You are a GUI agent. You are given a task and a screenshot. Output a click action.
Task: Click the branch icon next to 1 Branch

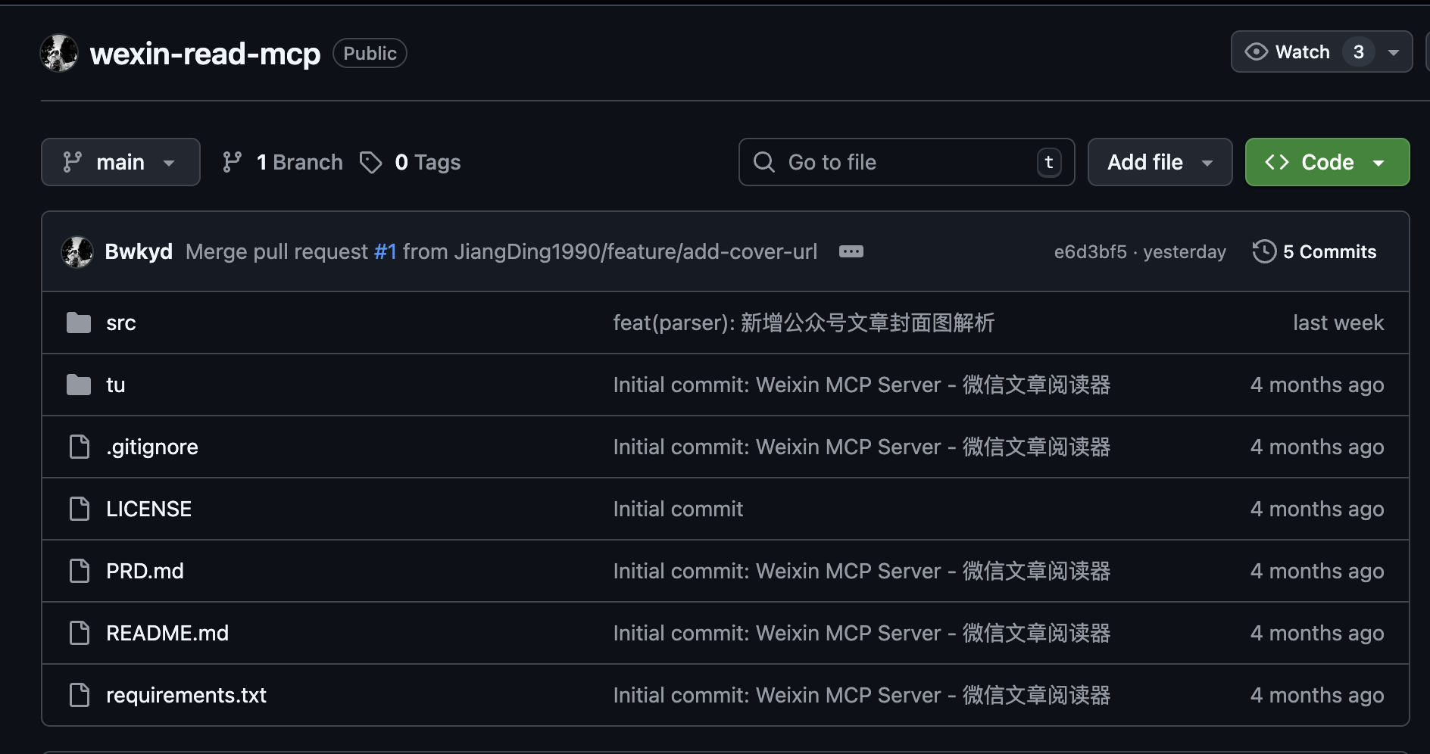coord(233,162)
